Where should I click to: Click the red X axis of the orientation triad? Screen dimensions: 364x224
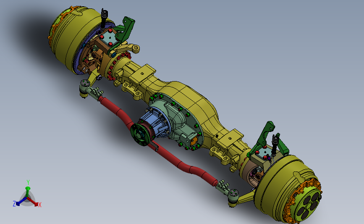coord(34,202)
